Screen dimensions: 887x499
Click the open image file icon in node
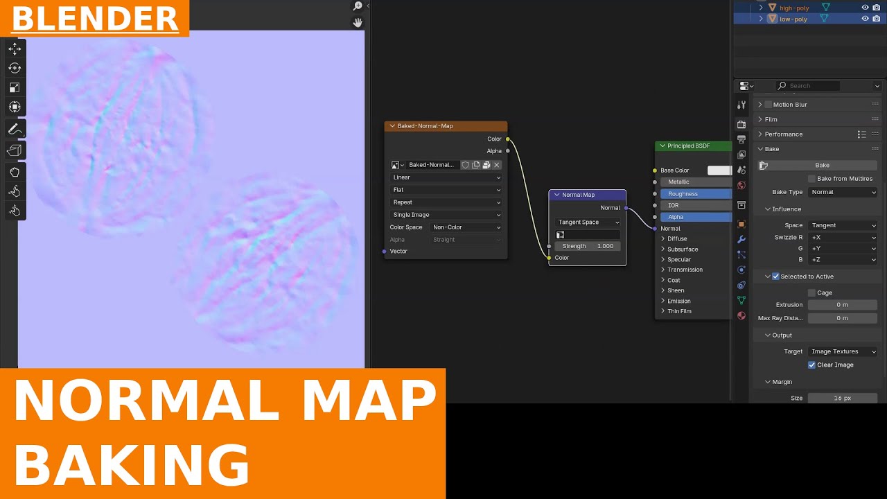(x=486, y=165)
